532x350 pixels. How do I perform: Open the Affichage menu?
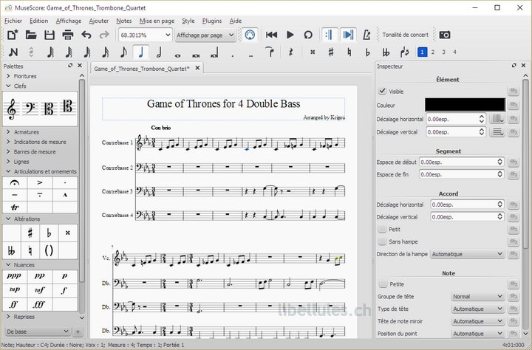tap(69, 21)
